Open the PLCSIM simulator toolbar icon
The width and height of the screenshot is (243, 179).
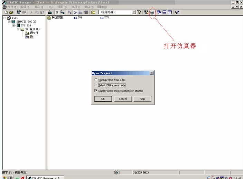coord(152,12)
